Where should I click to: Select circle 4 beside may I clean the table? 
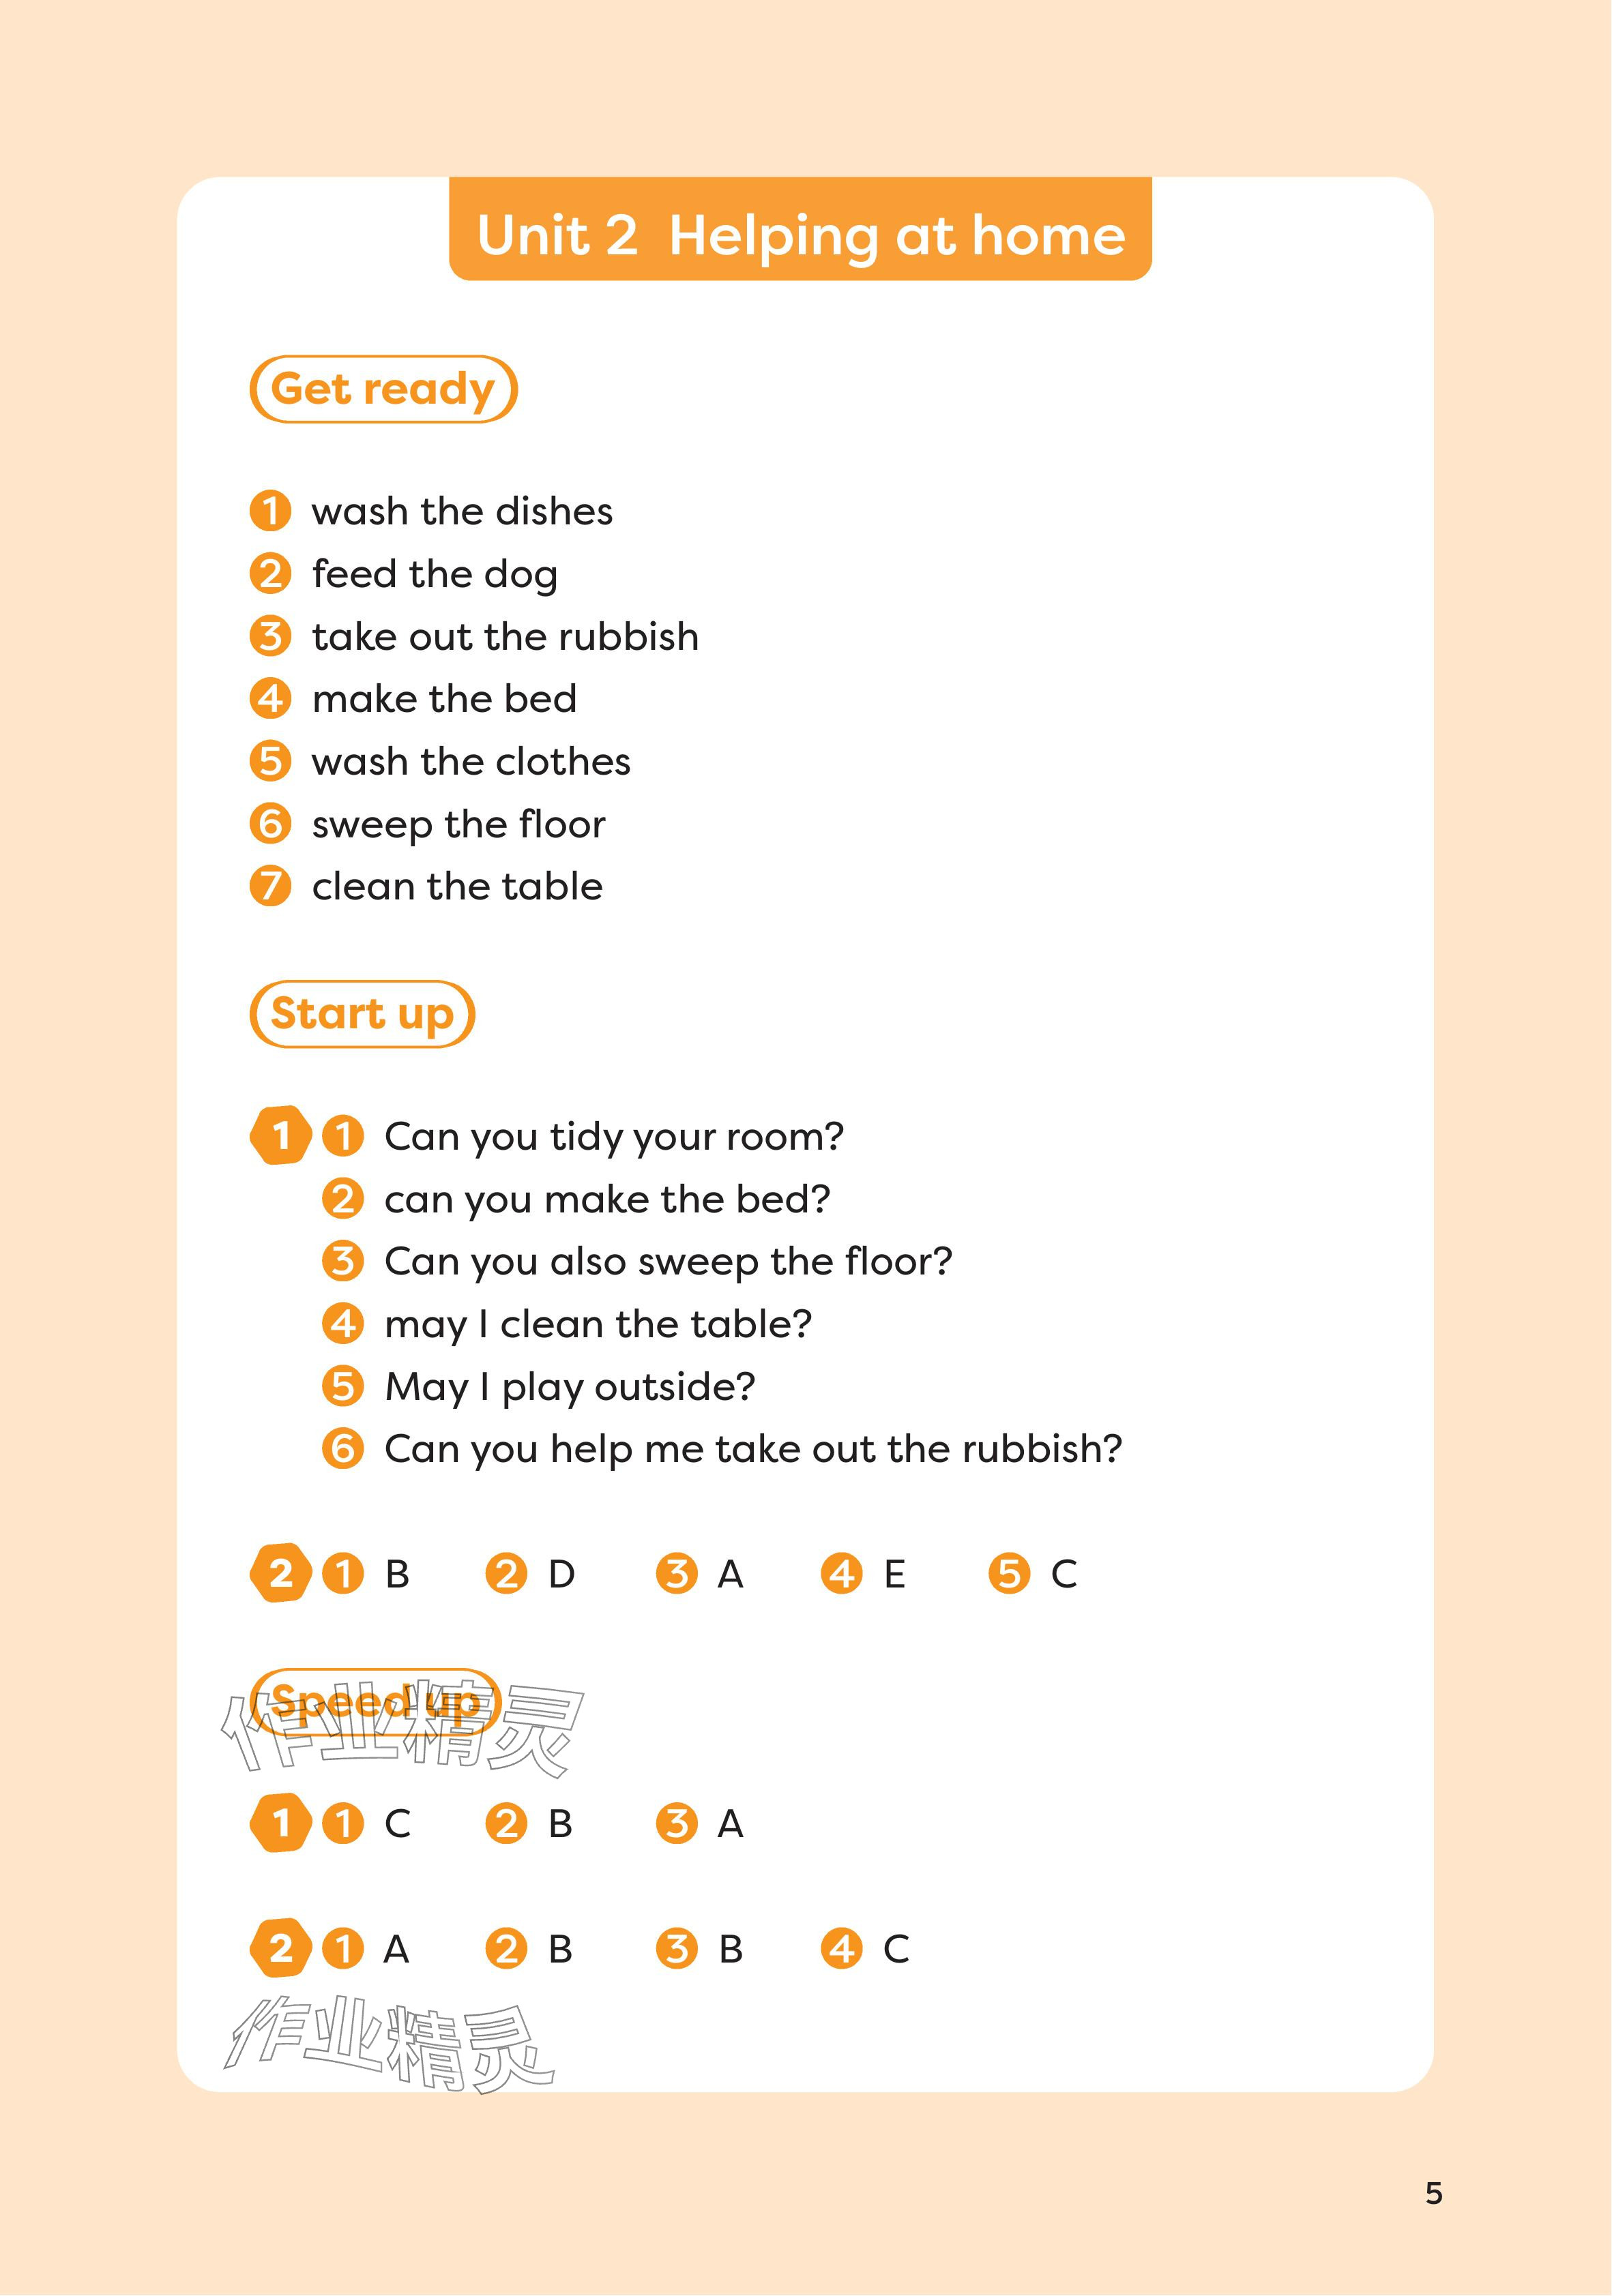pyautogui.click(x=342, y=1324)
